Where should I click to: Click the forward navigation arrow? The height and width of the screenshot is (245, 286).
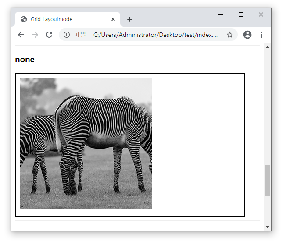pos(35,35)
